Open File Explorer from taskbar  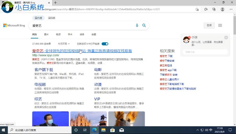103,130
